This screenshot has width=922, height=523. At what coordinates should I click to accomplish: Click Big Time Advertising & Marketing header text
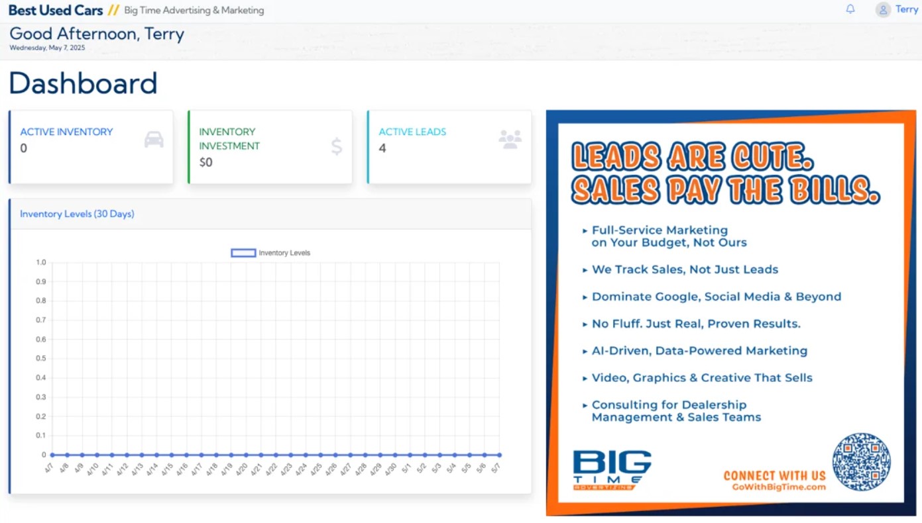coord(194,11)
